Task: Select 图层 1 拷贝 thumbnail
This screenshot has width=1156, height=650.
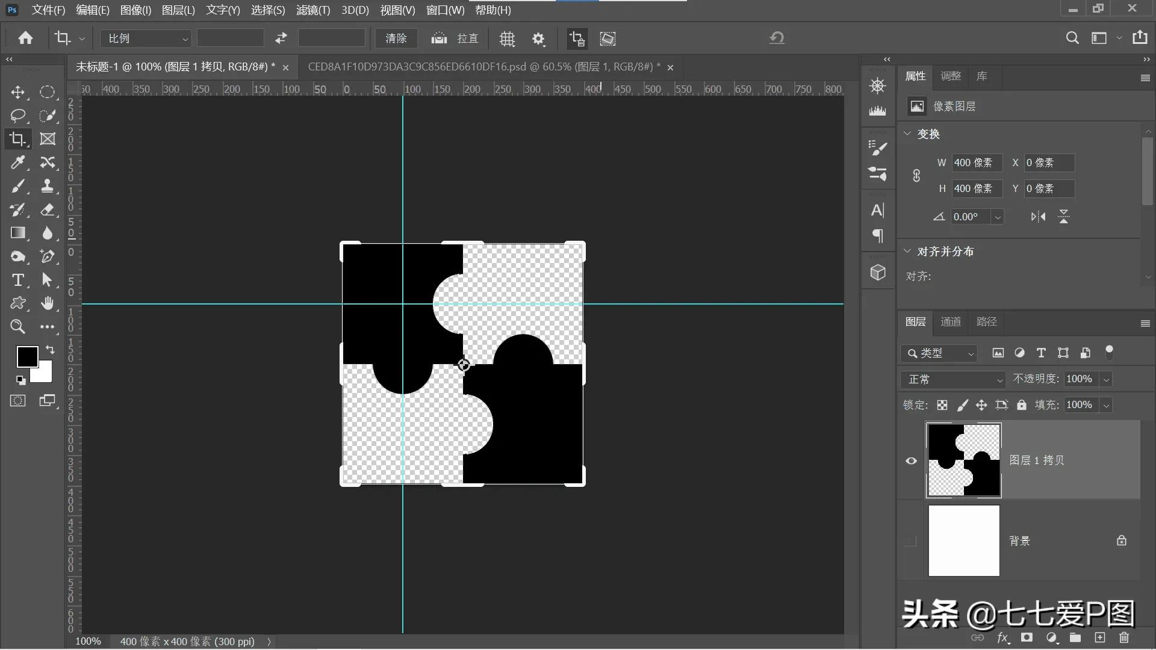Action: click(x=963, y=460)
